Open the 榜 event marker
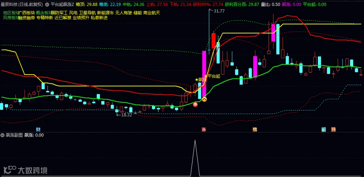Screen dimensions: 364x177 click(x=255, y=129)
